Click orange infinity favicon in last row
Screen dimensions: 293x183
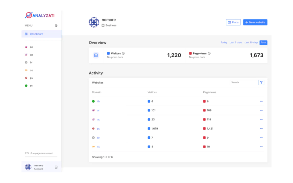pos(93,147)
